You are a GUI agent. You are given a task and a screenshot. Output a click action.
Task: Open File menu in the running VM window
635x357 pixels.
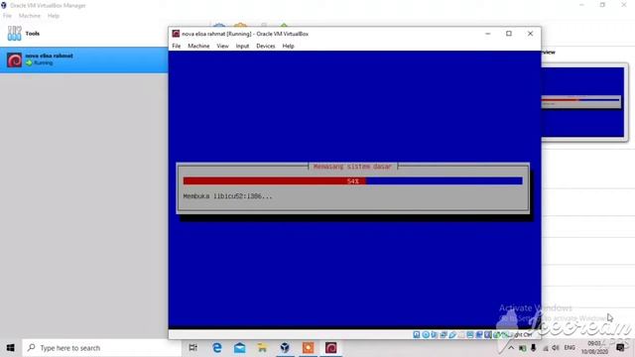pos(177,47)
